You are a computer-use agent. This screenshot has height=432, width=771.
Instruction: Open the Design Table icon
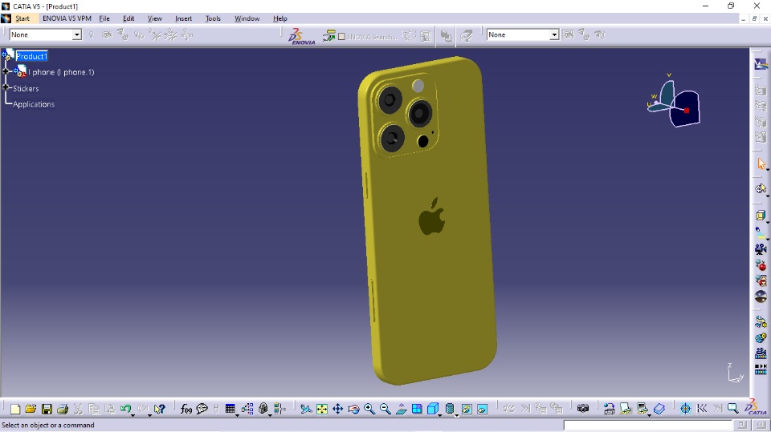[x=230, y=409]
